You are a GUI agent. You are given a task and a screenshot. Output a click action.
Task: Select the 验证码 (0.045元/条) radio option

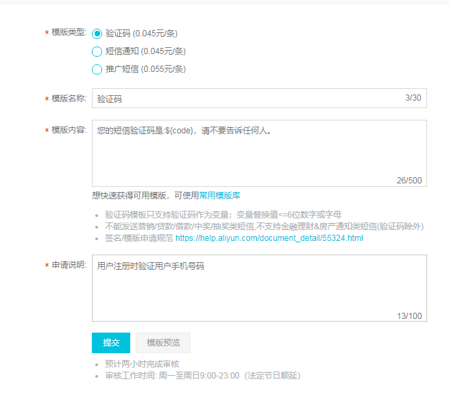pos(97,34)
